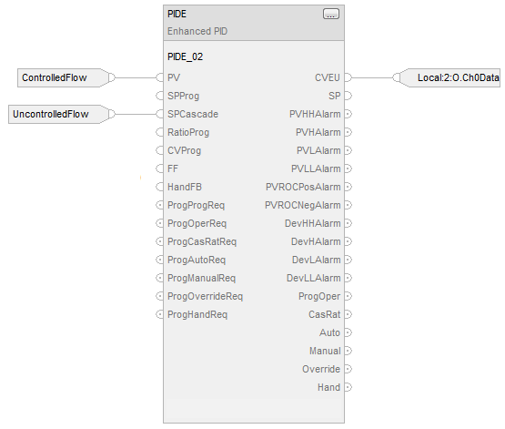Screen dimensions: 505x429
Task: Select the CVEU output pin
Action: click(x=348, y=77)
